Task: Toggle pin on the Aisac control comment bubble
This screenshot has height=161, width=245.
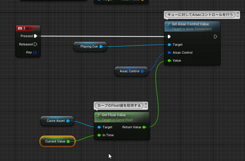Action: [x=238, y=13]
